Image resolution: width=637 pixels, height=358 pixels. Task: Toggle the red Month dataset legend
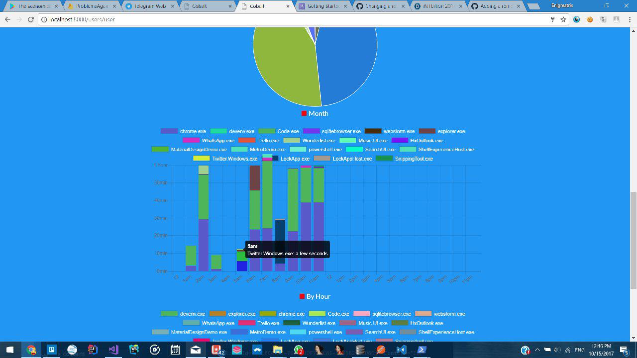coord(315,113)
